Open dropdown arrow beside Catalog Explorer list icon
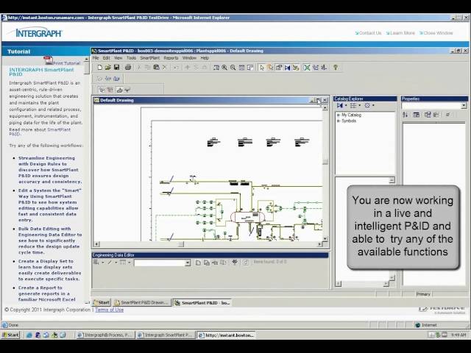The width and height of the screenshot is (471, 353). click(360, 105)
